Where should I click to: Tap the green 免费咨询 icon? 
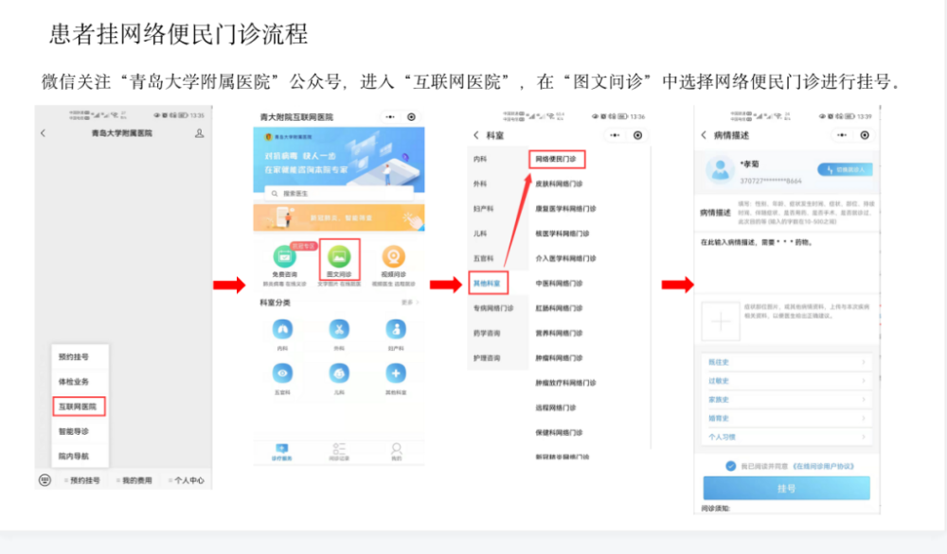(x=284, y=257)
